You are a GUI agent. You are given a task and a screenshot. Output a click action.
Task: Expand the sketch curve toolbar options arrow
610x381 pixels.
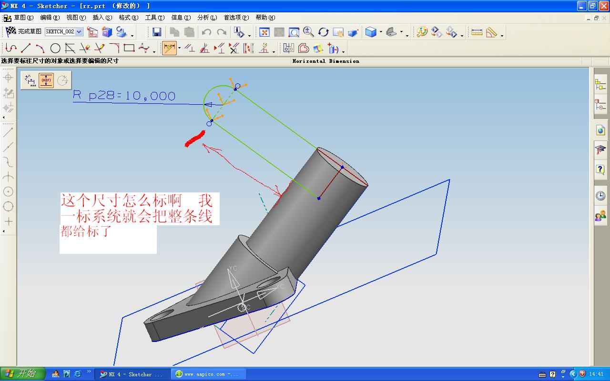(154, 51)
